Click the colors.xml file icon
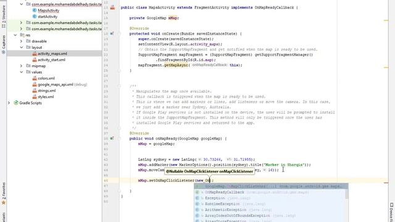Screen dimensions: 395x222 (35, 78)
